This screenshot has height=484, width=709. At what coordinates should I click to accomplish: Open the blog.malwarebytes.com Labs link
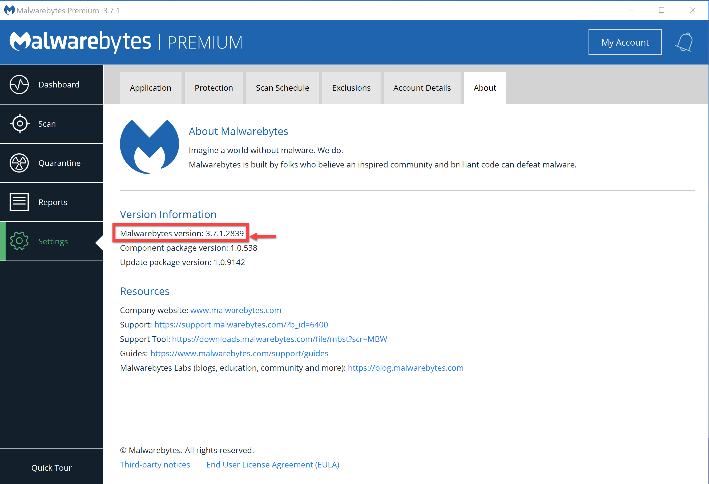(405, 368)
